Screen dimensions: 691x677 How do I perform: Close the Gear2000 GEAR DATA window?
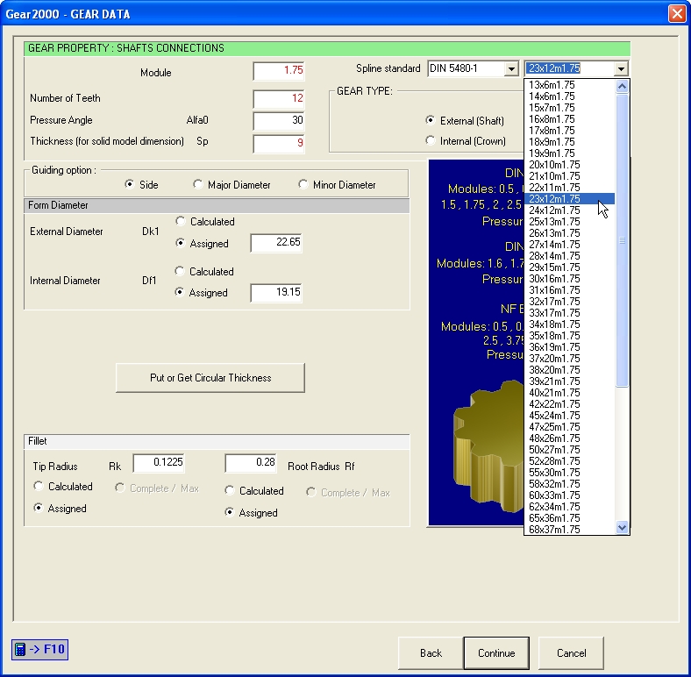676,14
